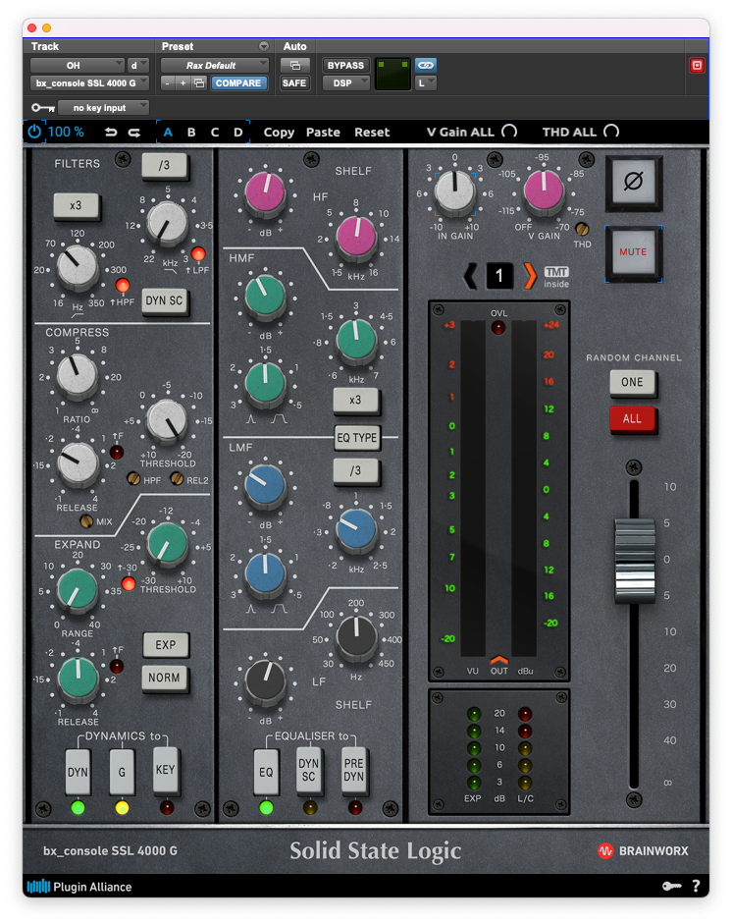Click the MIX screw control
This screenshot has height=924, width=732.
(x=86, y=521)
